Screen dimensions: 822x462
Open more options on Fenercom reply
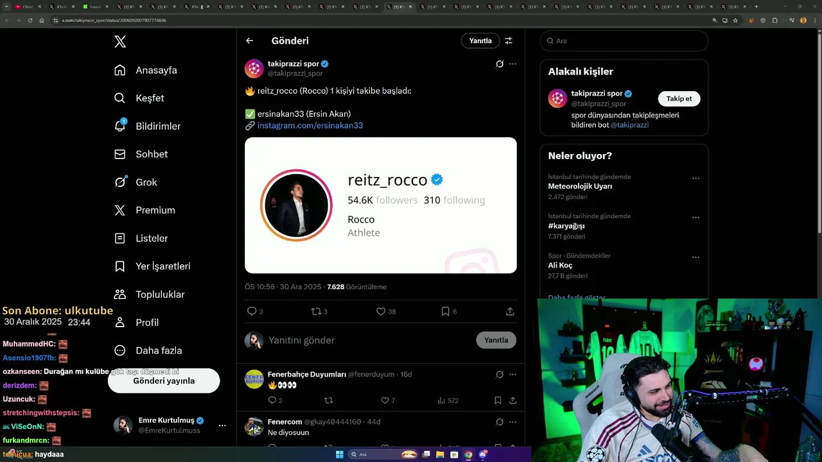click(512, 422)
